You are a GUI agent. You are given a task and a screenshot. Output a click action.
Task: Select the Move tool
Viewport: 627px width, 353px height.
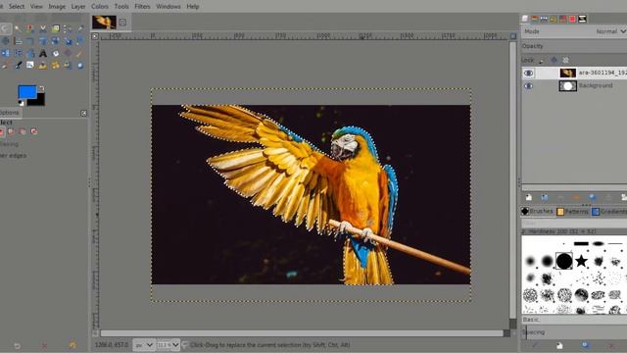click(5, 41)
